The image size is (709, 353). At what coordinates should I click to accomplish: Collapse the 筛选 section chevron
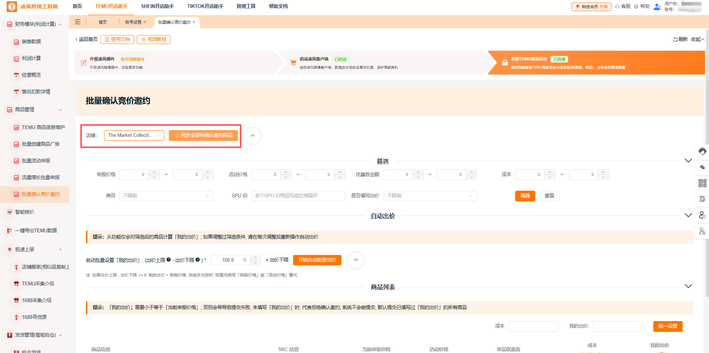(x=688, y=161)
